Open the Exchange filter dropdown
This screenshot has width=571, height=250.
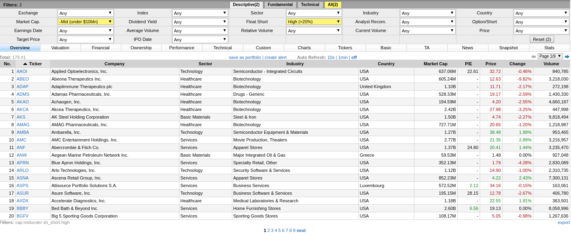86,13
